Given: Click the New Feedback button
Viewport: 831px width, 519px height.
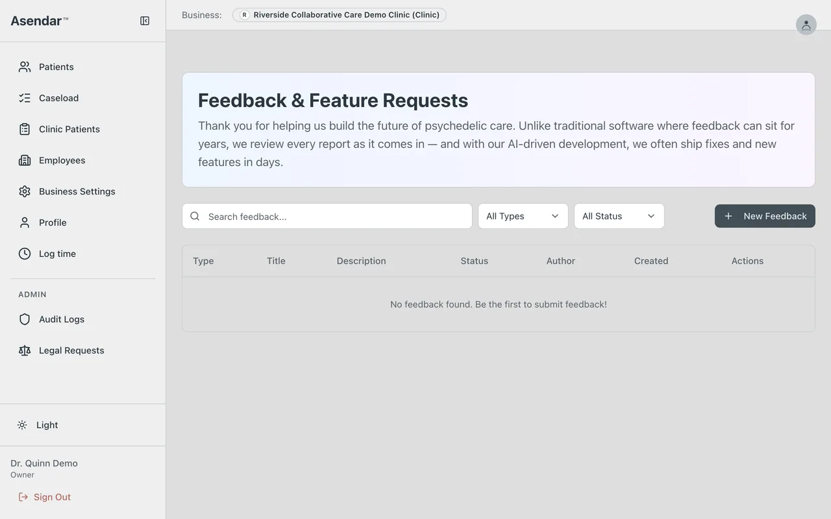Looking at the screenshot, I should pyautogui.click(x=765, y=216).
